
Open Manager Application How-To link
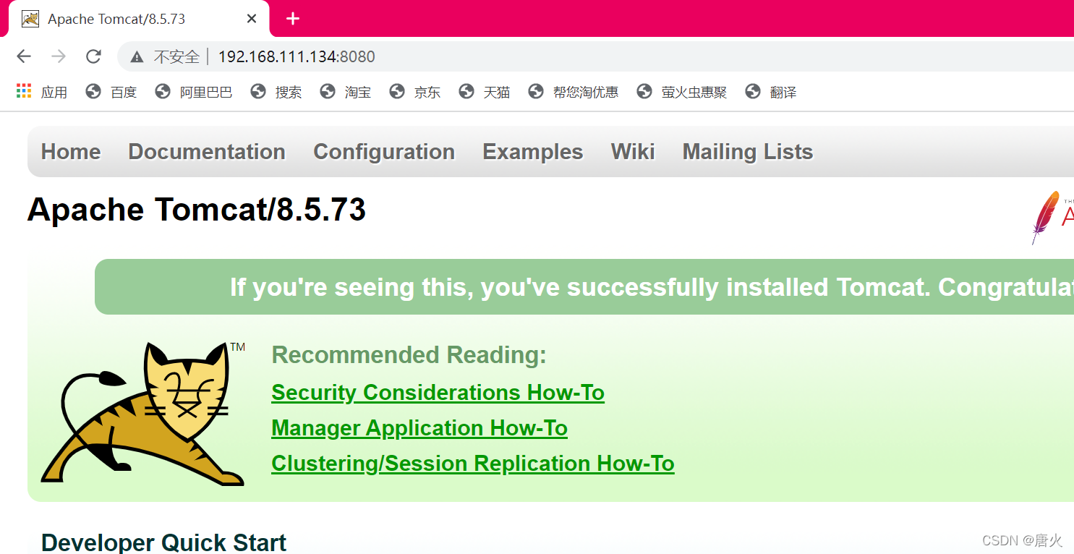419,428
